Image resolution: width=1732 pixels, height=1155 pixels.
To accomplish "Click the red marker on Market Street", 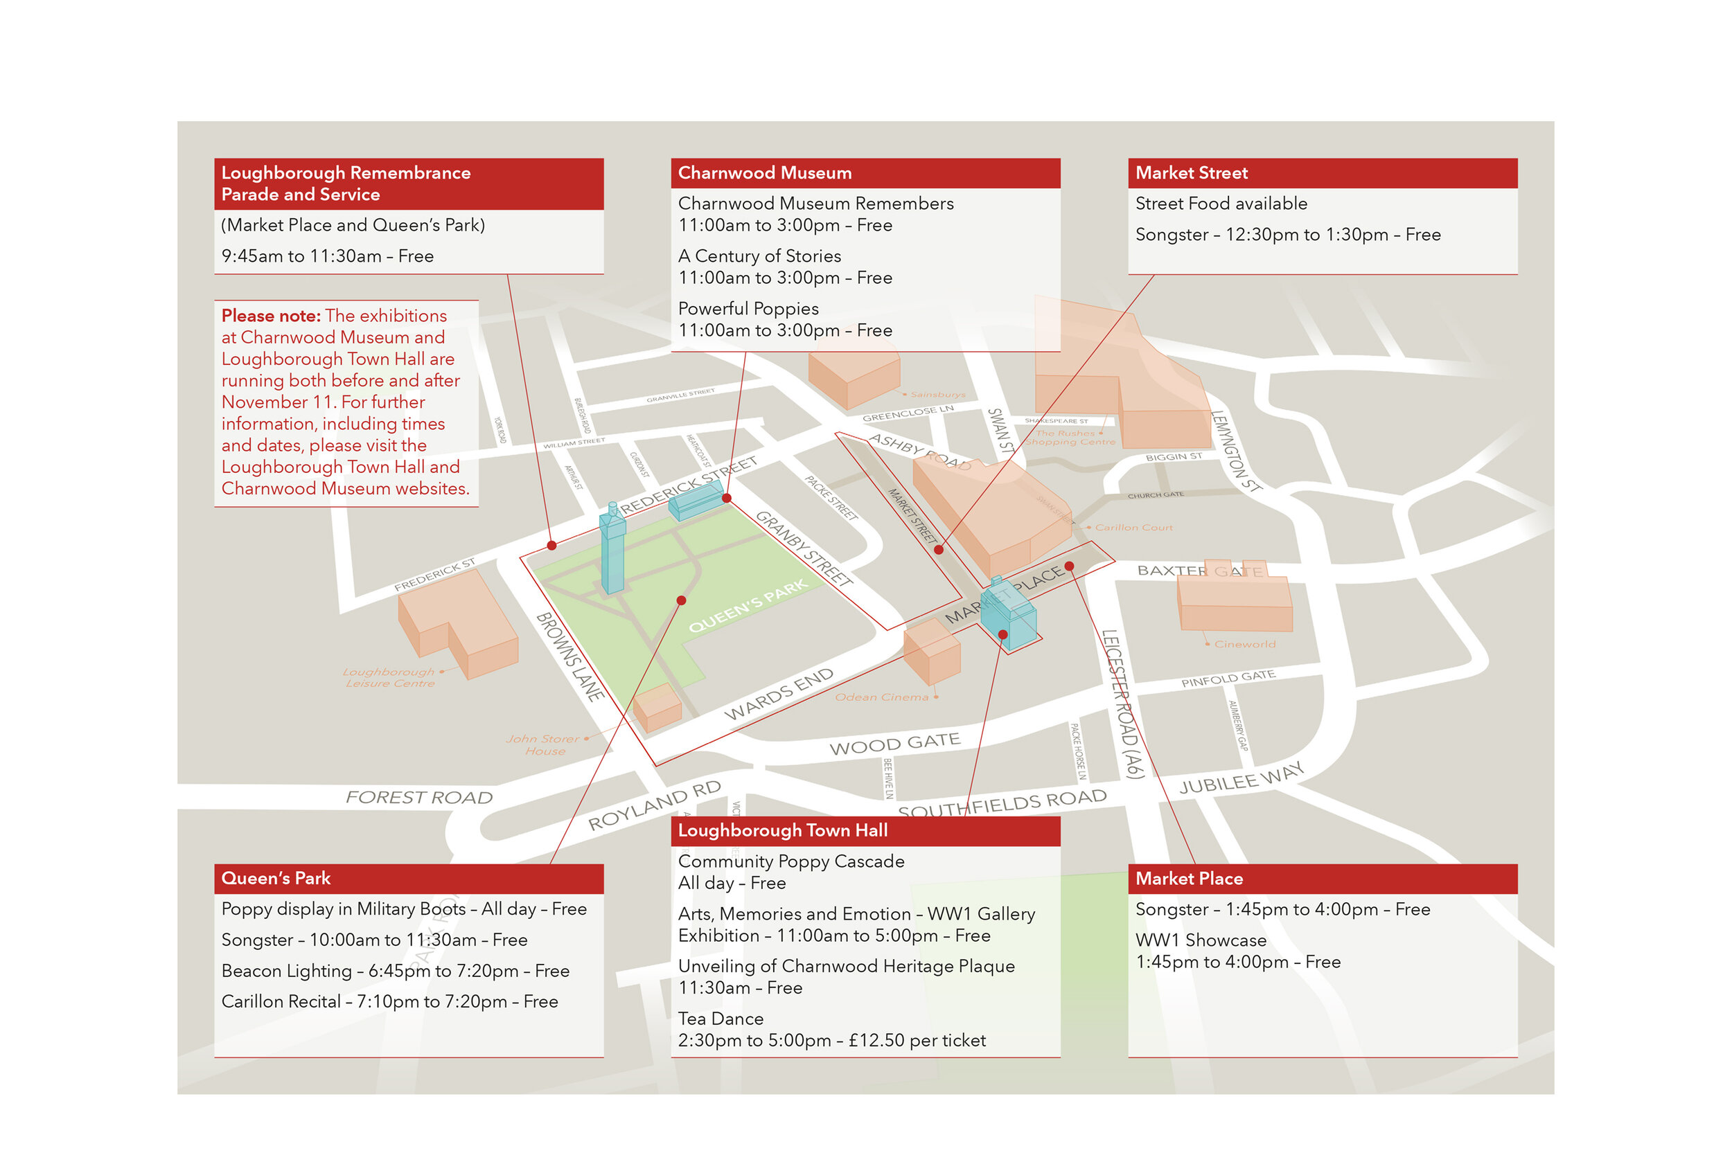I will click(x=938, y=550).
